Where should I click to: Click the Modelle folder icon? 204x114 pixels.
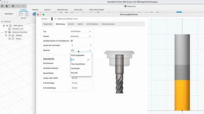13,35
